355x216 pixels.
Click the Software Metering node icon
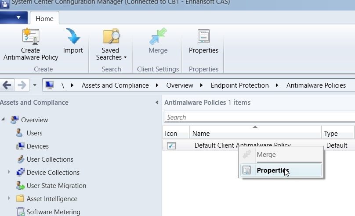[x=21, y=212]
